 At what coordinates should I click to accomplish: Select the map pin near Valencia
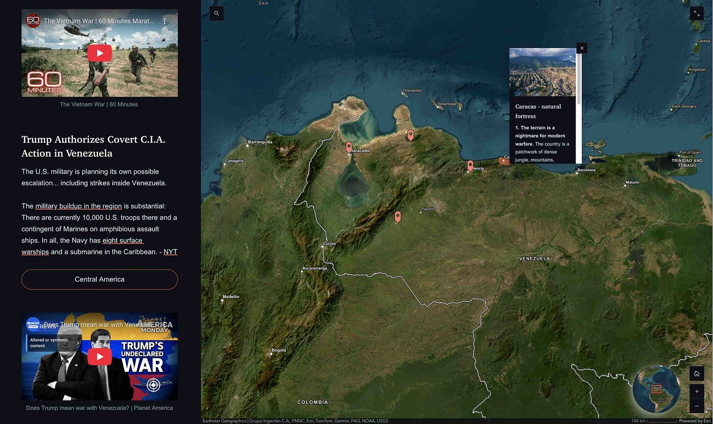pyautogui.click(x=470, y=166)
